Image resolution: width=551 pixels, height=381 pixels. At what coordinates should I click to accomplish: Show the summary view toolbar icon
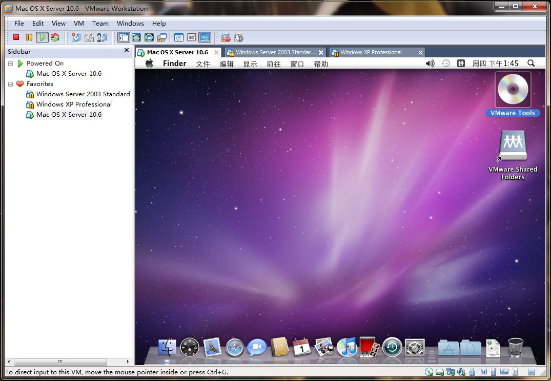pos(179,37)
